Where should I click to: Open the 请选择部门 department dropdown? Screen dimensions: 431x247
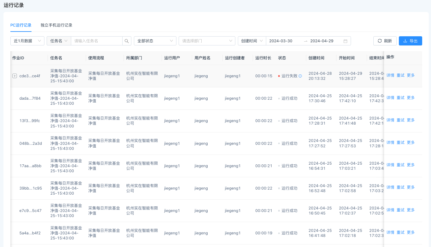click(x=207, y=41)
